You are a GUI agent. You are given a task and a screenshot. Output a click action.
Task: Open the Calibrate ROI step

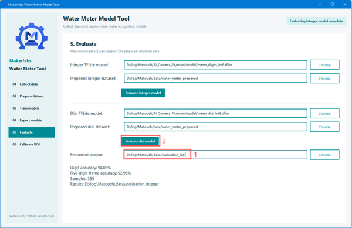point(32,144)
